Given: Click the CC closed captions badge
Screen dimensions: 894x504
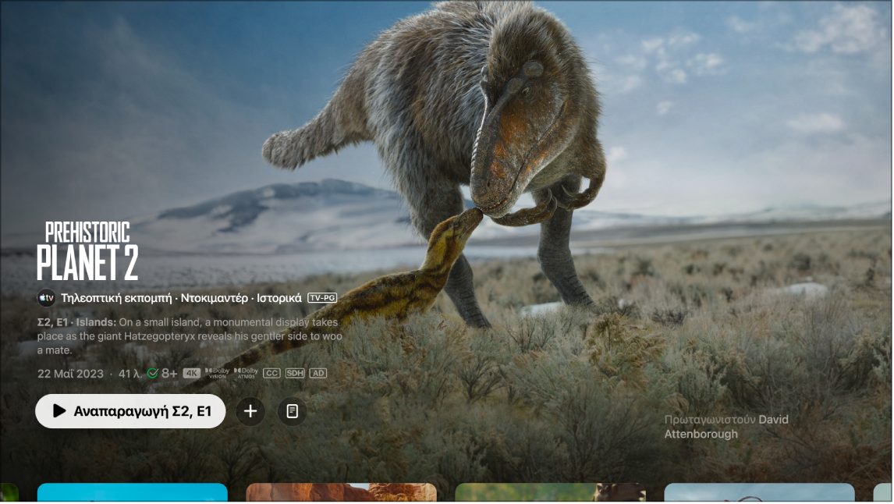Looking at the screenshot, I should pyautogui.click(x=271, y=374).
